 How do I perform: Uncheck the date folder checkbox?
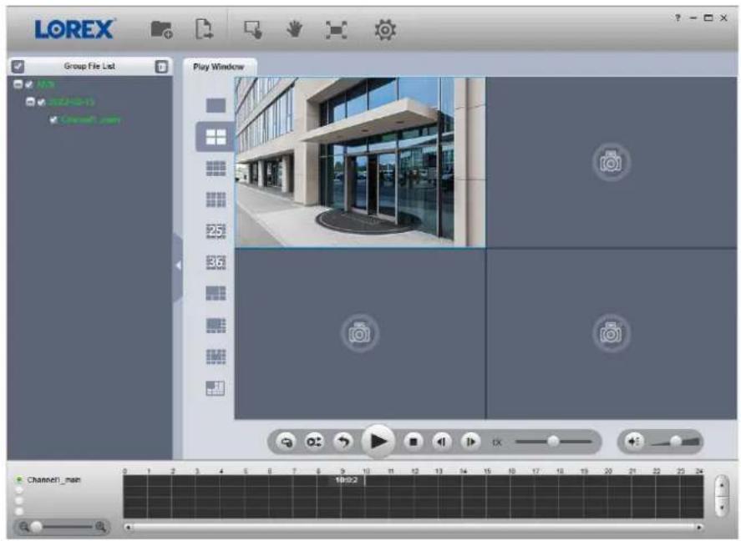click(x=42, y=102)
